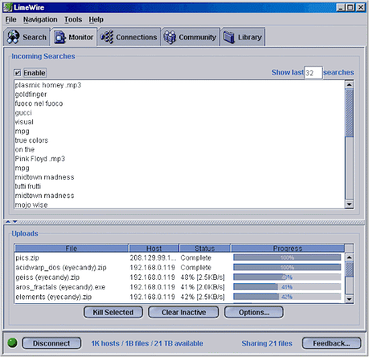
Task: Click the incoming searches scroll down arrow
Action: pyautogui.click(x=350, y=204)
